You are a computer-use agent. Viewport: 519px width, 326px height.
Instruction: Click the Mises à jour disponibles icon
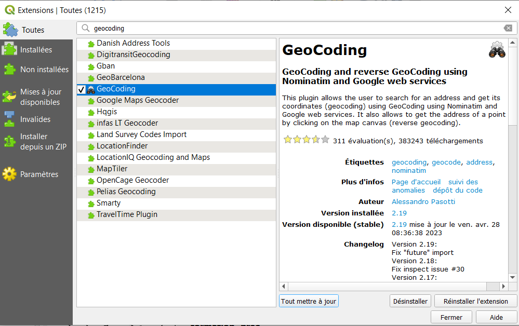(9, 97)
